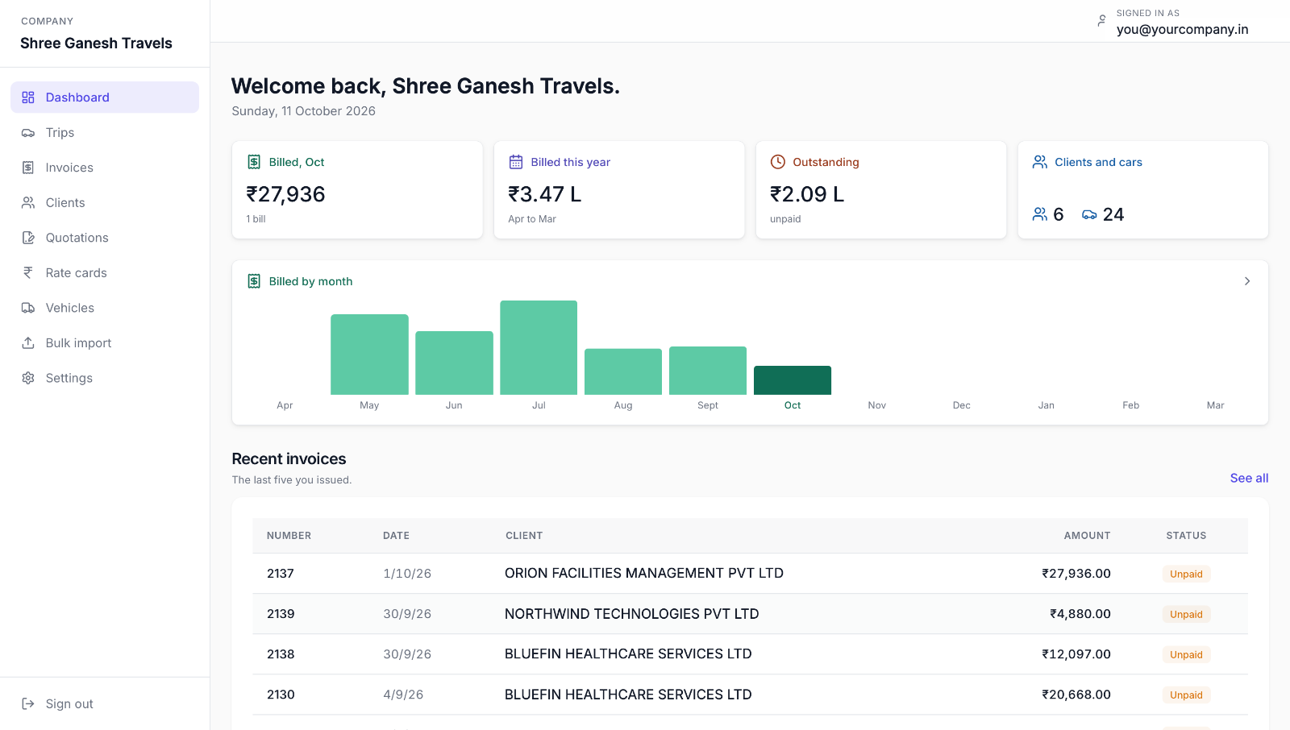This screenshot has height=730, width=1290.
Task: Open the Vehicles page
Action: (105, 308)
